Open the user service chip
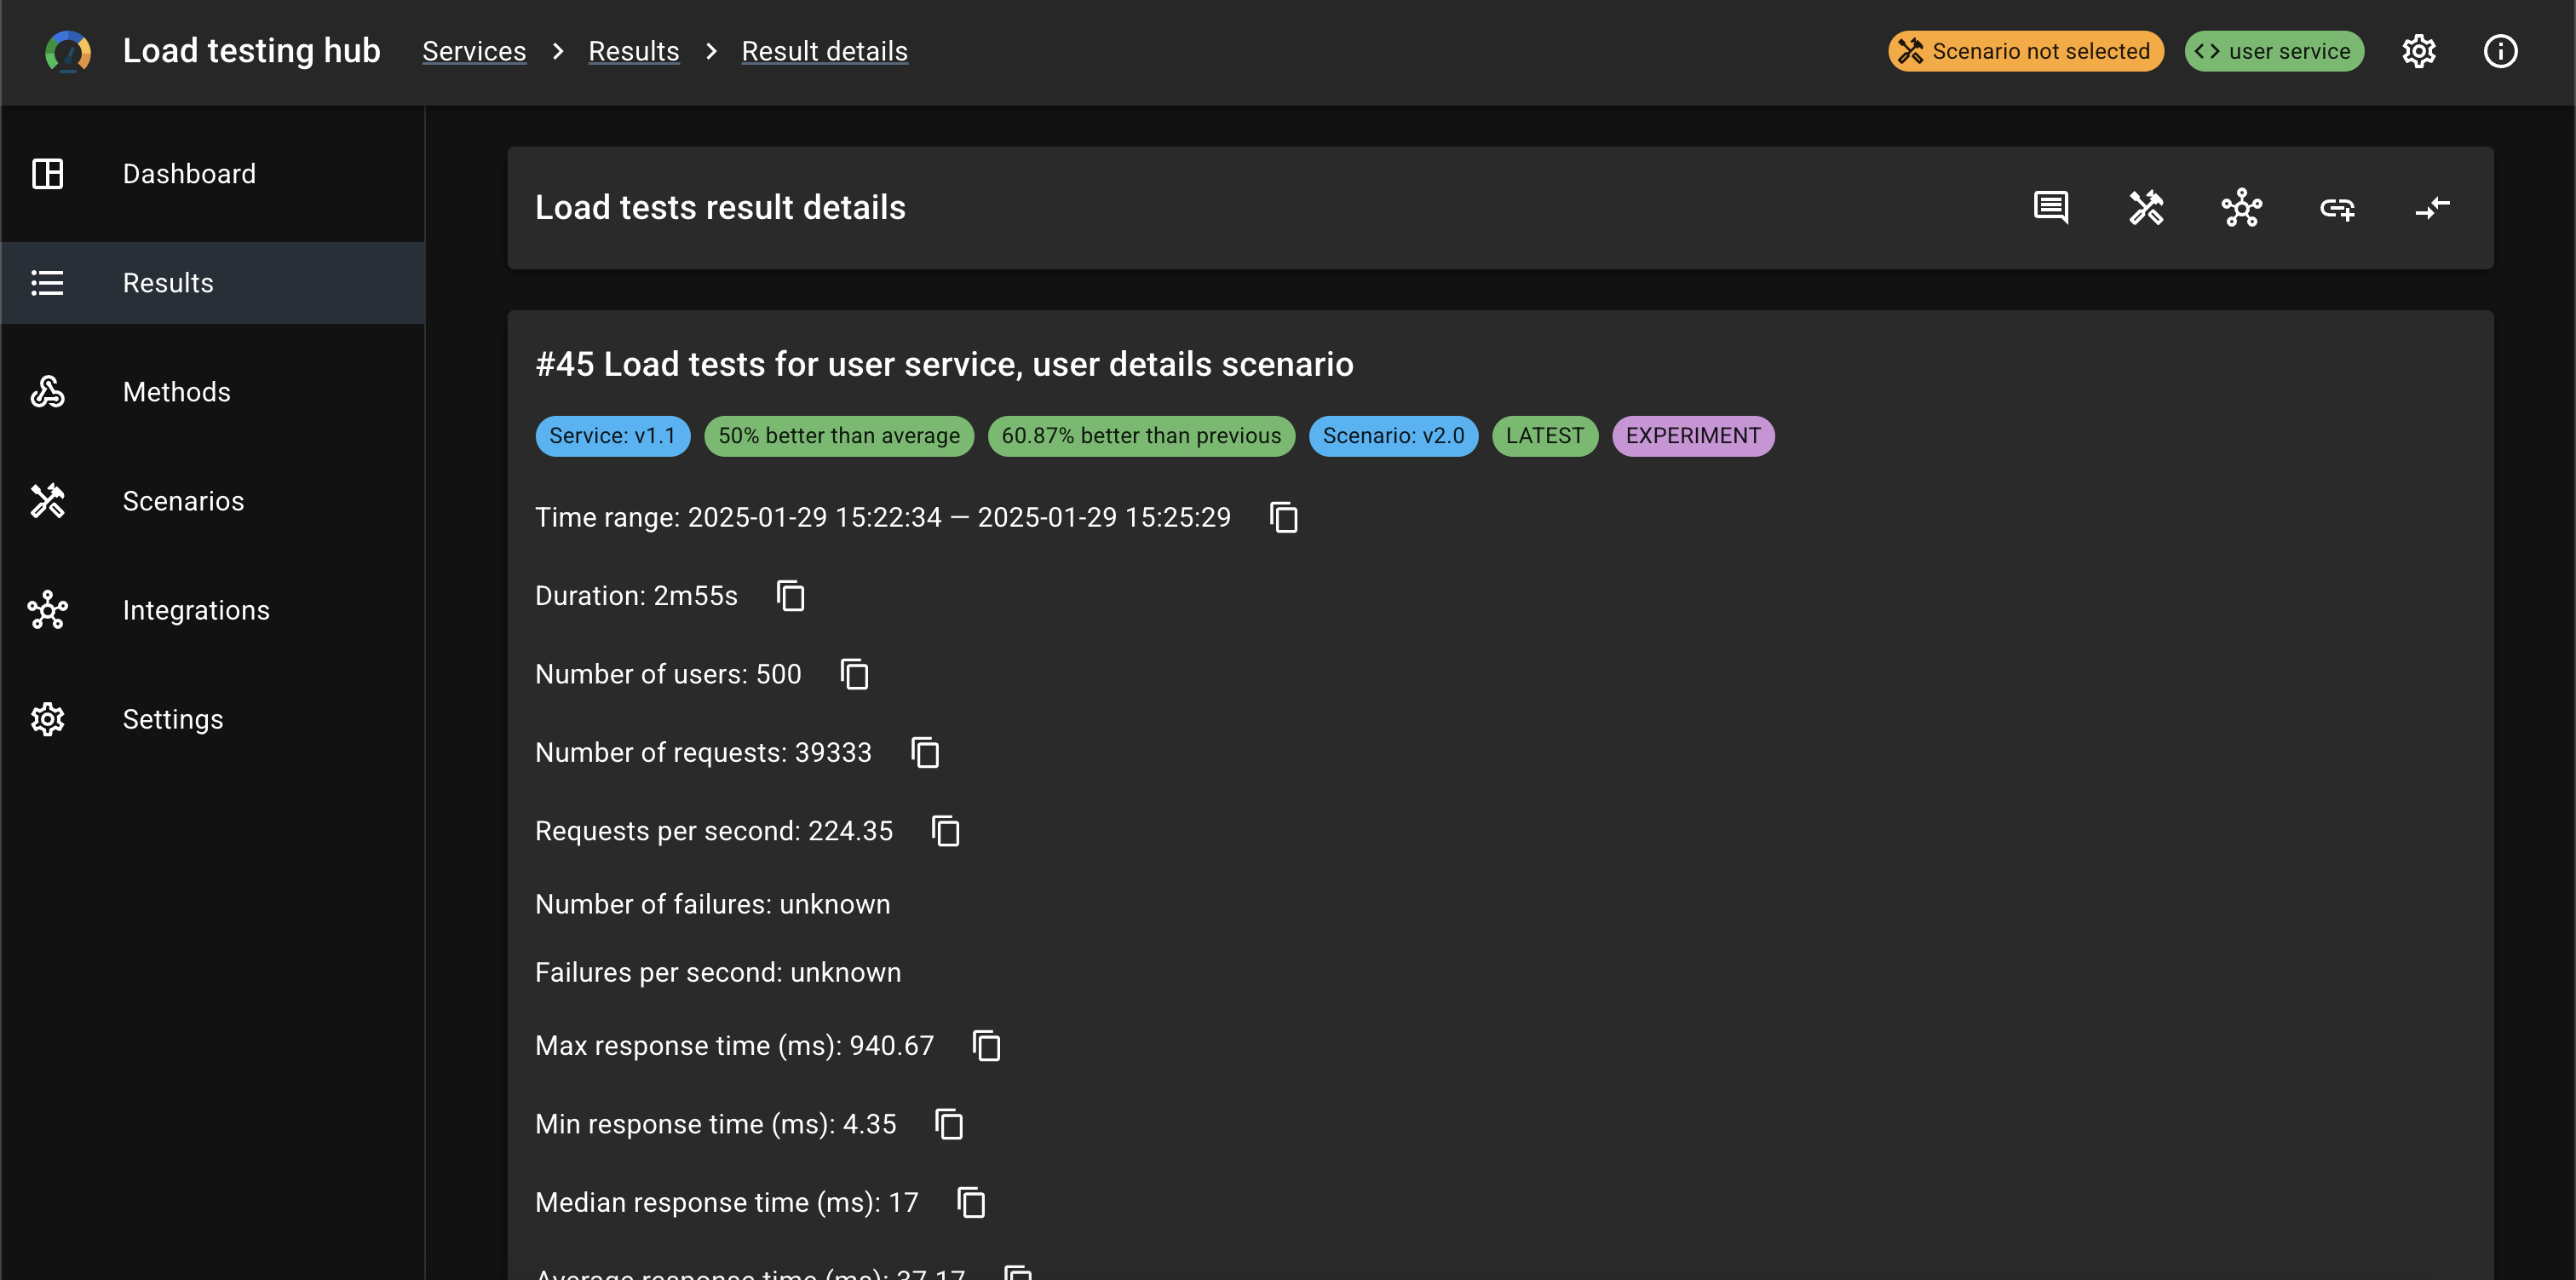This screenshot has width=2576, height=1280. pyautogui.click(x=2273, y=51)
